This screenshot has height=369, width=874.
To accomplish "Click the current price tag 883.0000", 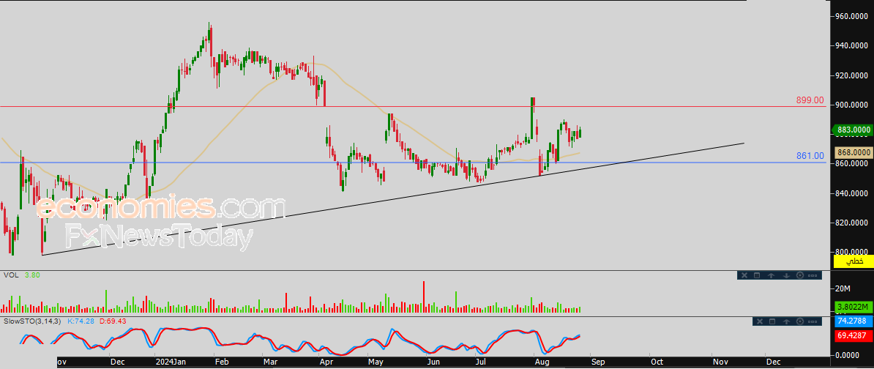I will (x=854, y=130).
